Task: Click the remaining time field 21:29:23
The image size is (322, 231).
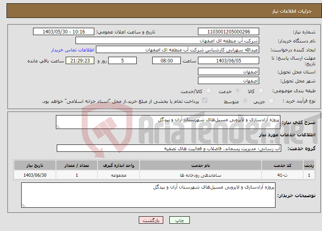Action: click(80, 60)
